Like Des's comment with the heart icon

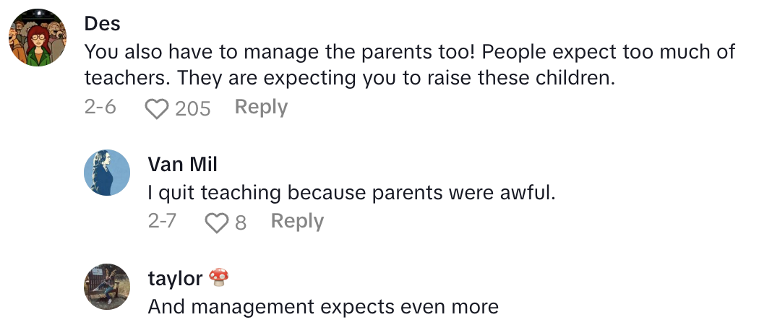[155, 108]
